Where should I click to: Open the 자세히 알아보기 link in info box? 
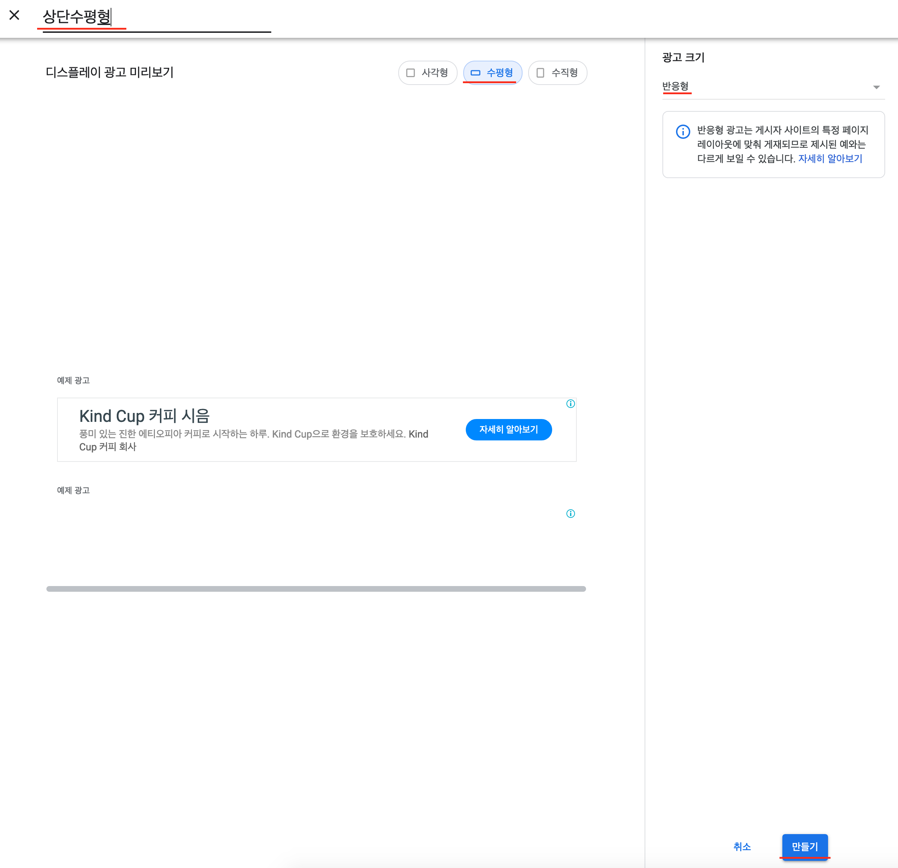[830, 158]
